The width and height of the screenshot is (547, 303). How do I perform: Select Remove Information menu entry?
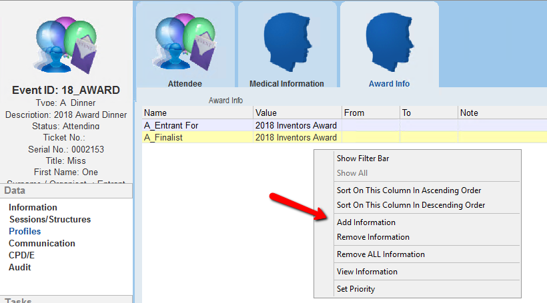point(373,237)
